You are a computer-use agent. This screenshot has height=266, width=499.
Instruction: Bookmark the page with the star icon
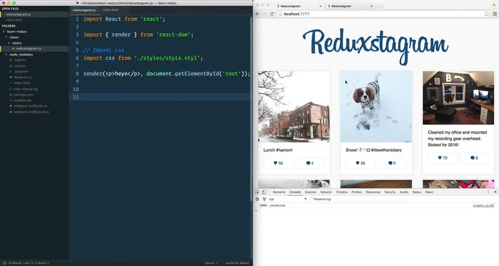(487, 14)
